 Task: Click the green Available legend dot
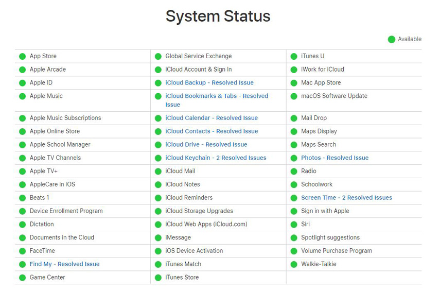(x=392, y=39)
